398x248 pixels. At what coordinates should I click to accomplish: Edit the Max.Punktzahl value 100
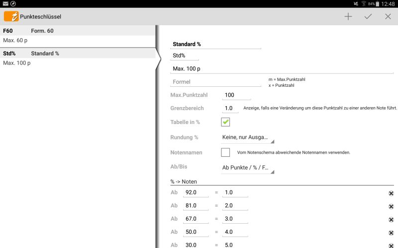pos(237,95)
